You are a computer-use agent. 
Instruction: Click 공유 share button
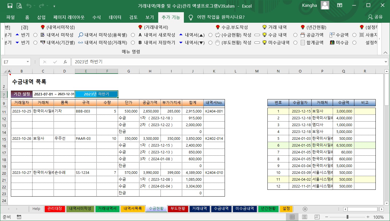pyautogui.click(x=375, y=17)
